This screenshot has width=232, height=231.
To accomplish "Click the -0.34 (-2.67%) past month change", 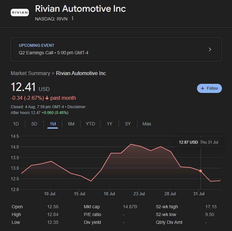I will (x=43, y=98).
